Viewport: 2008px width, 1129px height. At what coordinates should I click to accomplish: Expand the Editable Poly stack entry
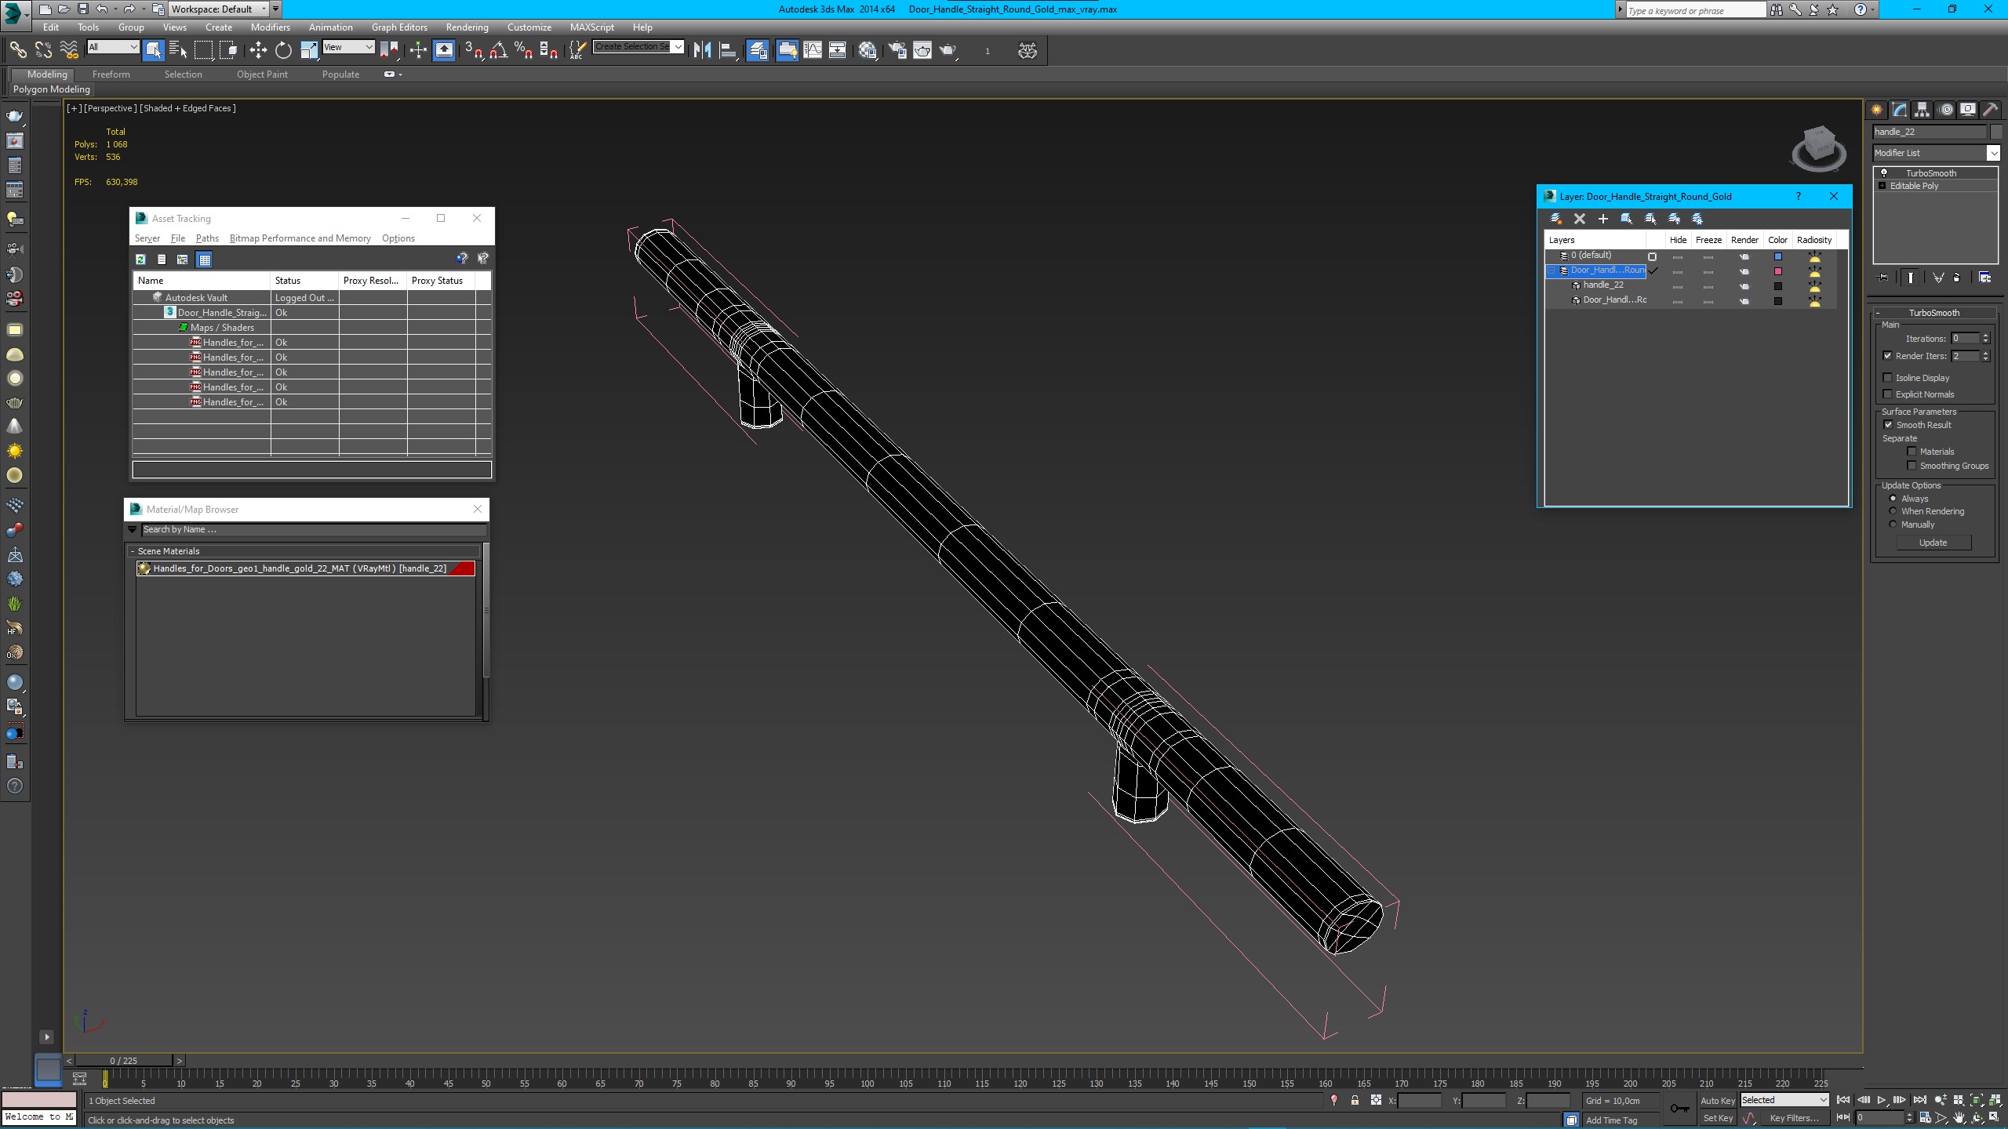coord(1882,186)
